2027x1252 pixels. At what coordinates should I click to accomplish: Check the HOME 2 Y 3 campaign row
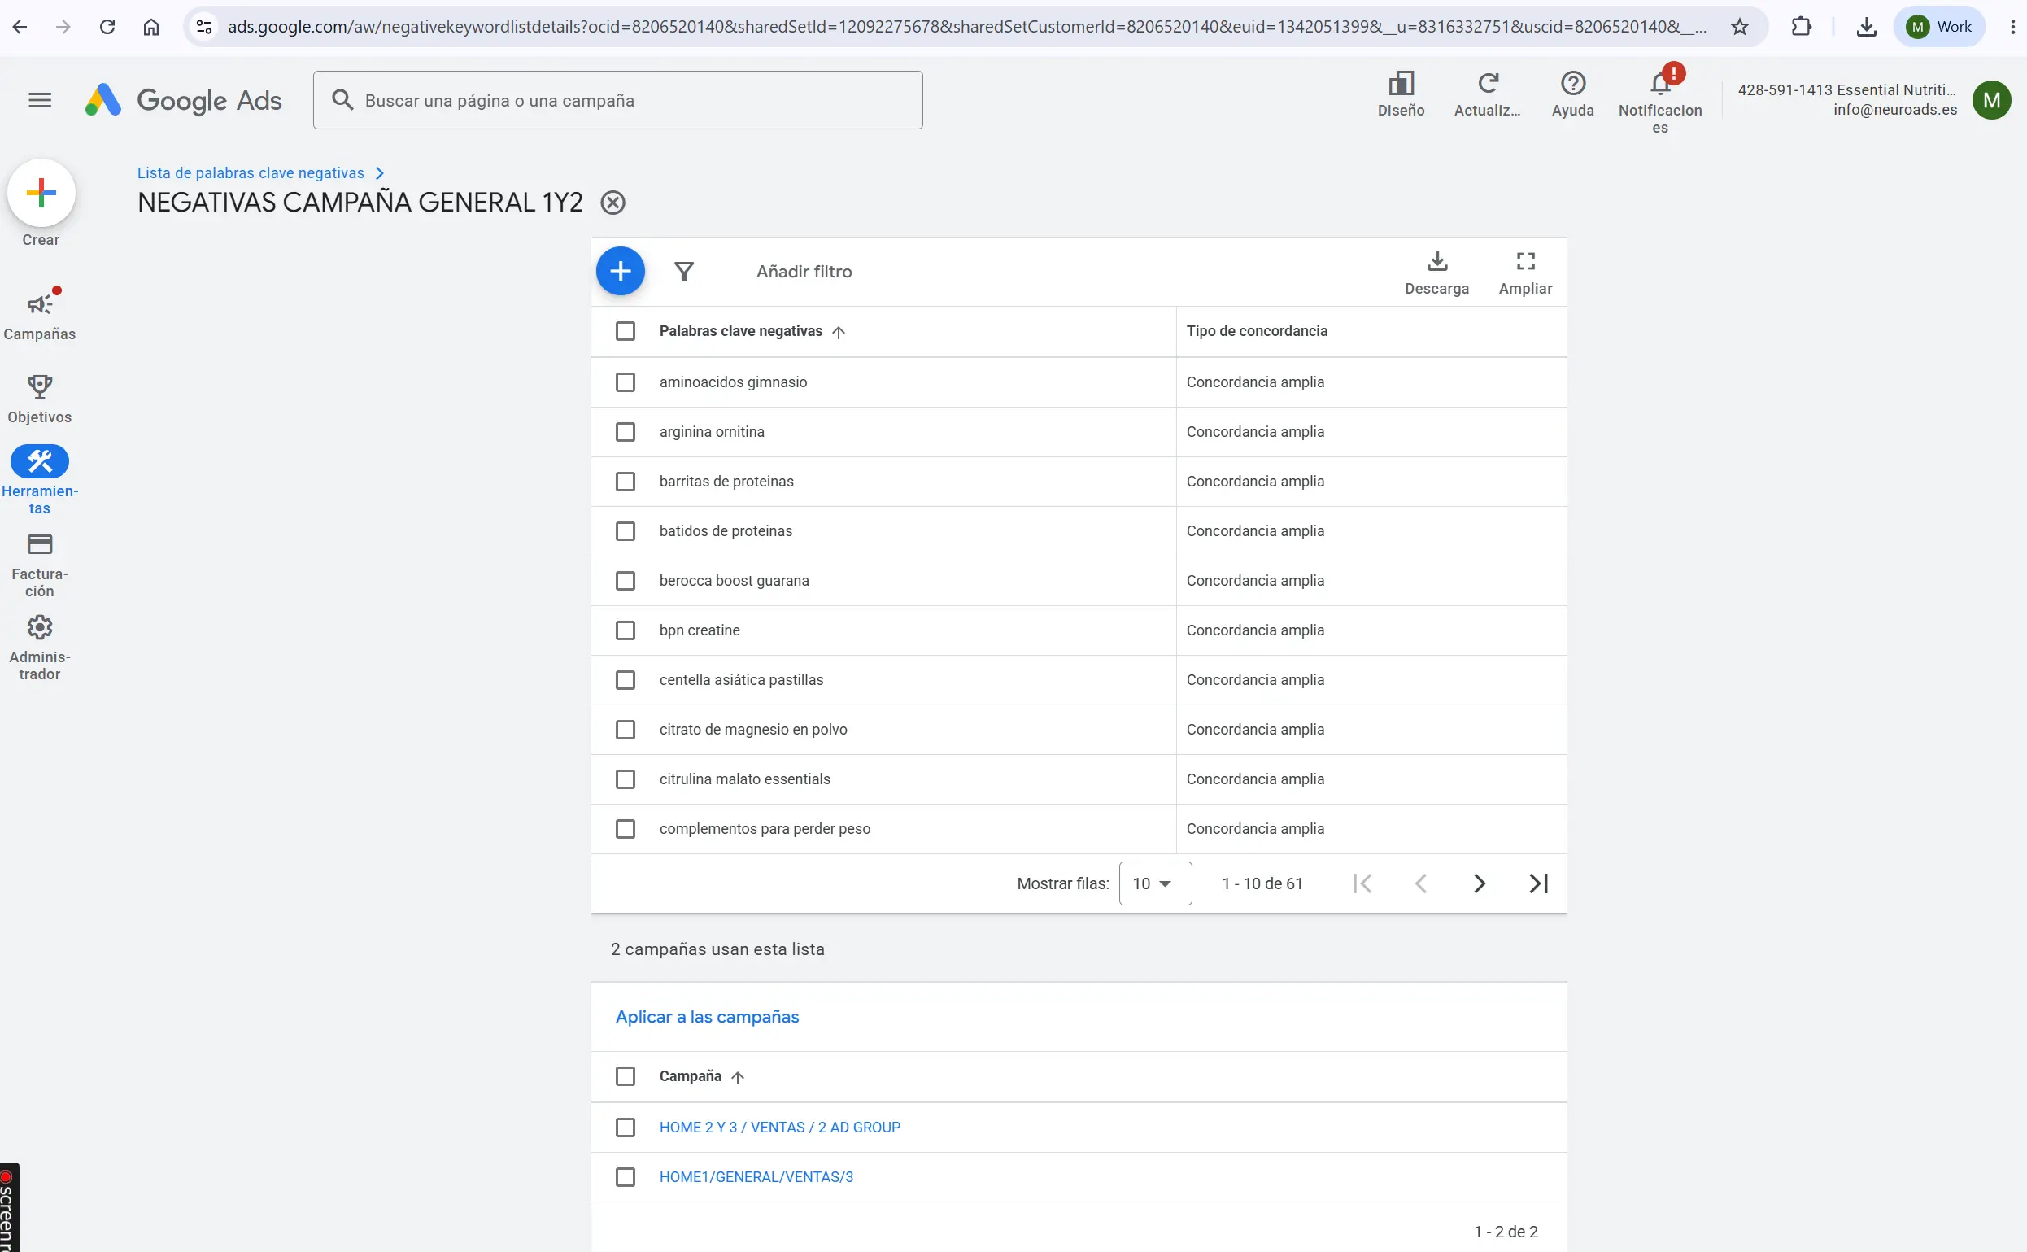click(626, 1128)
